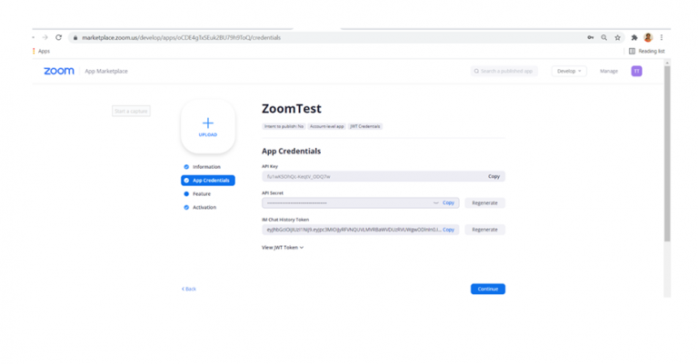Click the Intent to publish: No tag
698x364 pixels.
(284, 127)
